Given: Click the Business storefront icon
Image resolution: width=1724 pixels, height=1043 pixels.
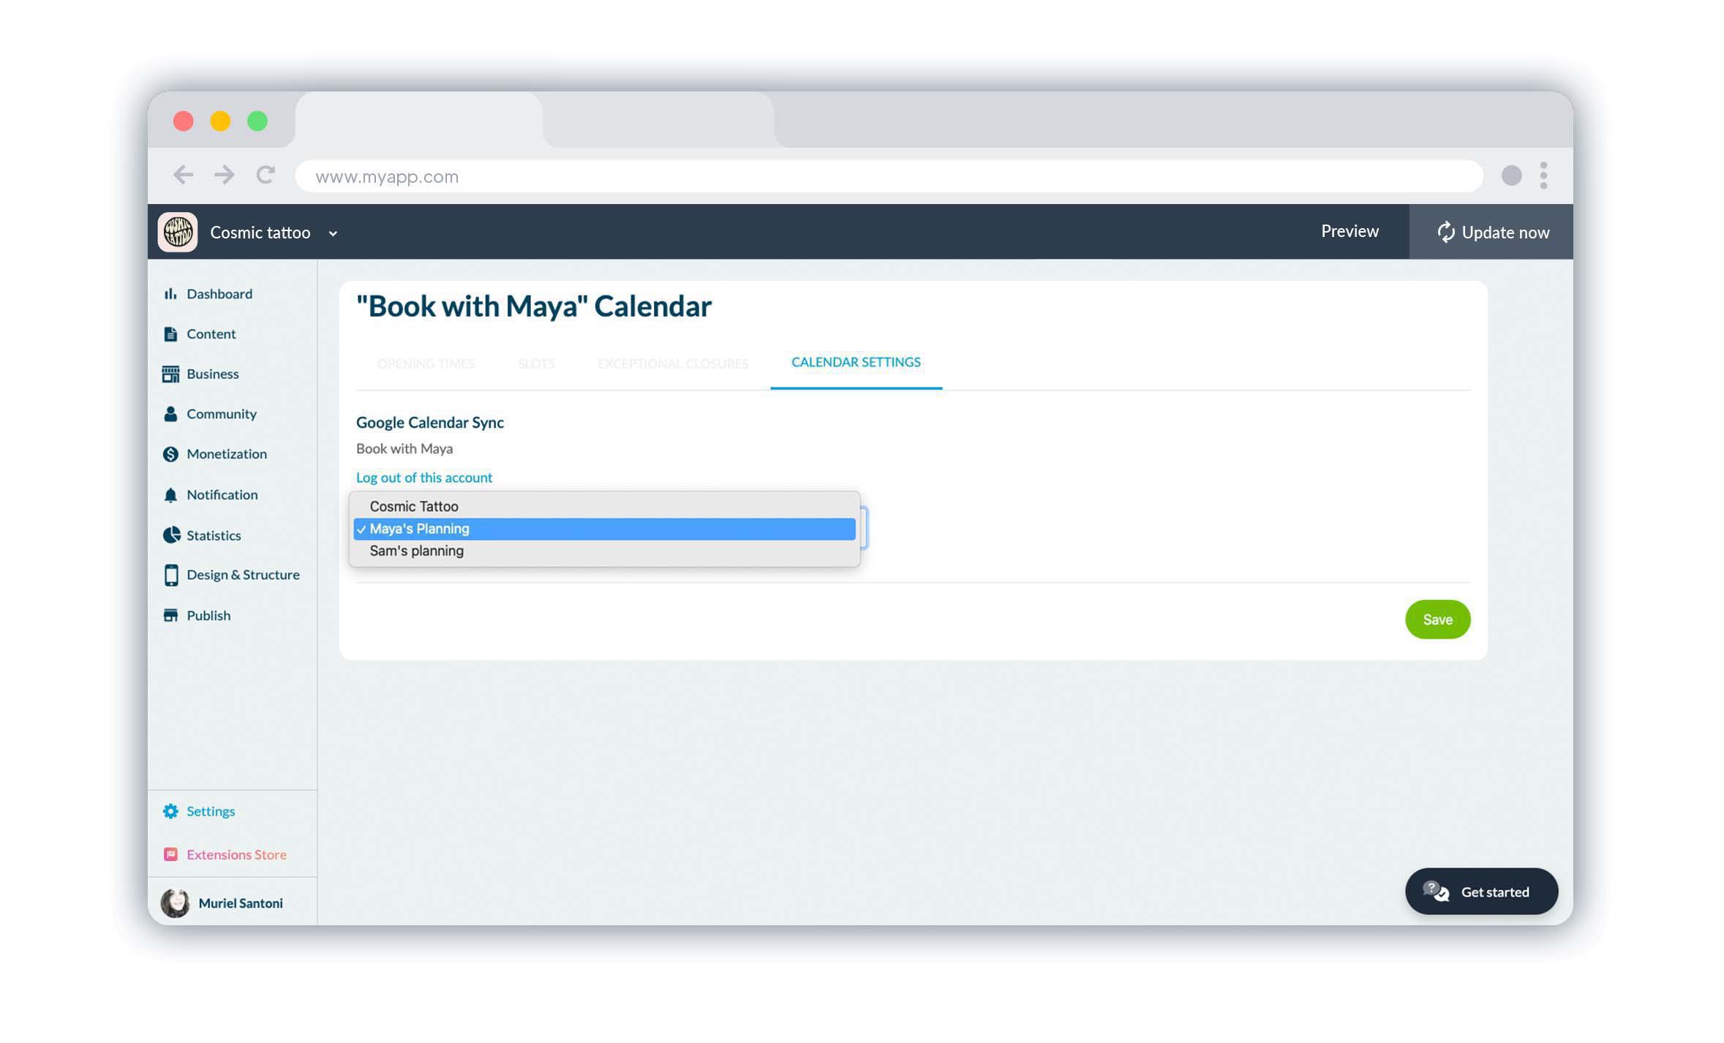Looking at the screenshot, I should click(x=170, y=374).
